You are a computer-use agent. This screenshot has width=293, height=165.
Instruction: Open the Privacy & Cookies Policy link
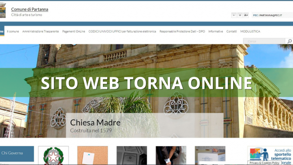click(x=265, y=163)
